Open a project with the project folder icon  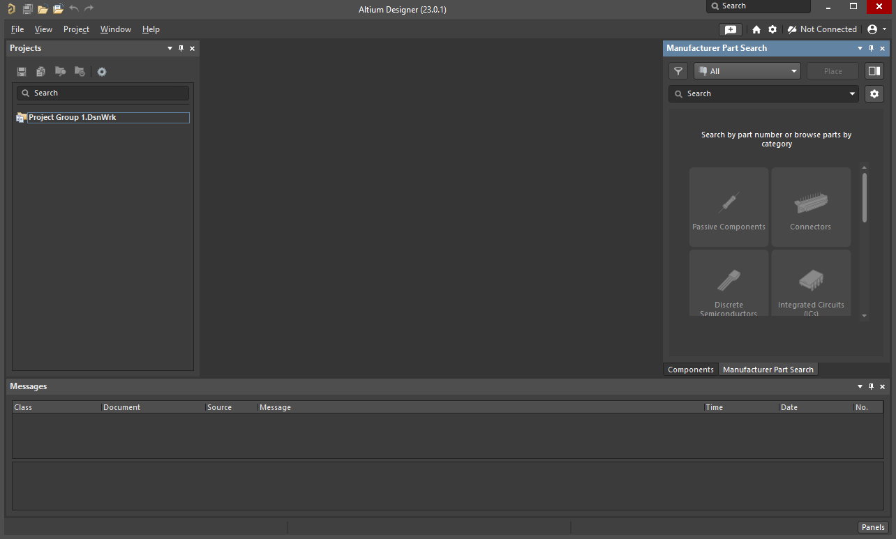point(58,9)
